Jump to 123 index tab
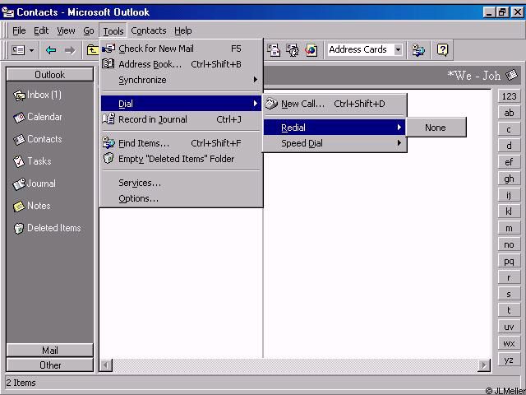 pos(509,96)
